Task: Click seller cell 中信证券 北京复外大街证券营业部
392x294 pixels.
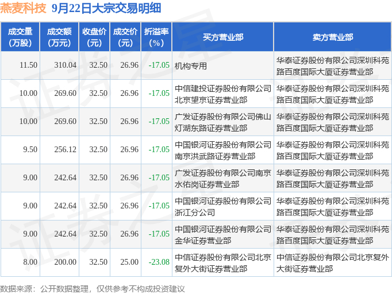Action: [x=332, y=263]
